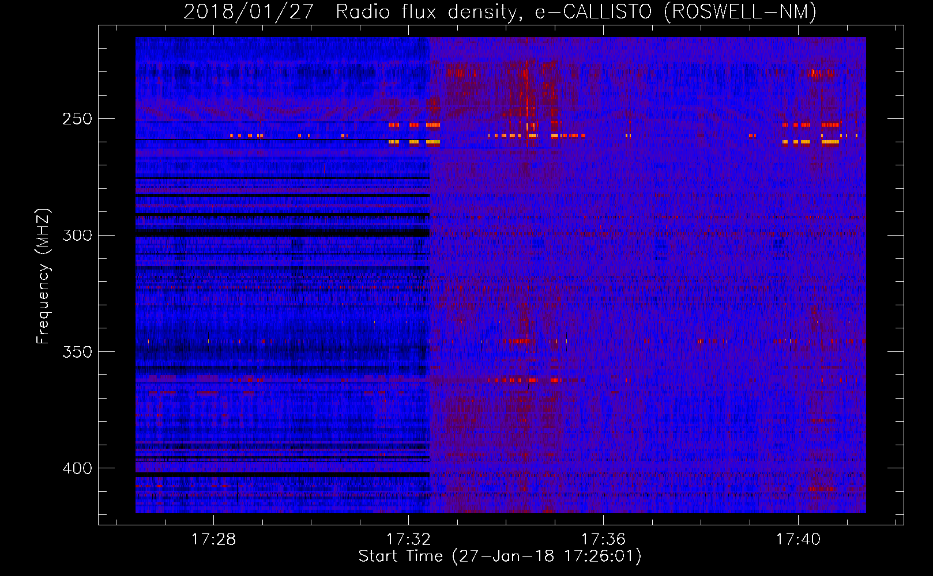Viewport: 933px width, 576px height.
Task: Click the 17:36 time tick label
Action: 603,539
